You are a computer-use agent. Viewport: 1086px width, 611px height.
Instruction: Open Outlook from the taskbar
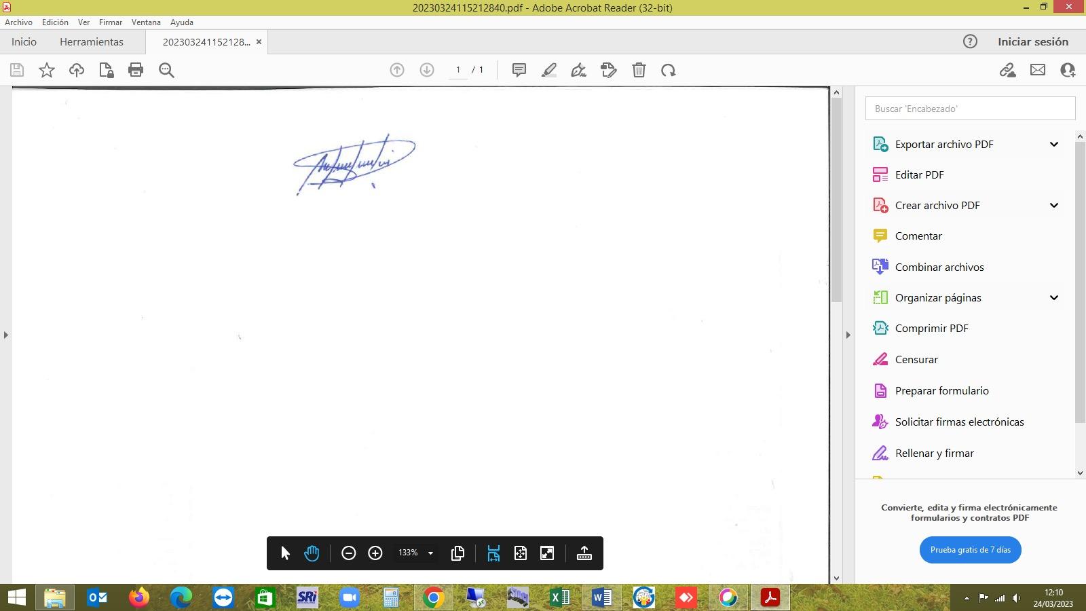pos(98,597)
